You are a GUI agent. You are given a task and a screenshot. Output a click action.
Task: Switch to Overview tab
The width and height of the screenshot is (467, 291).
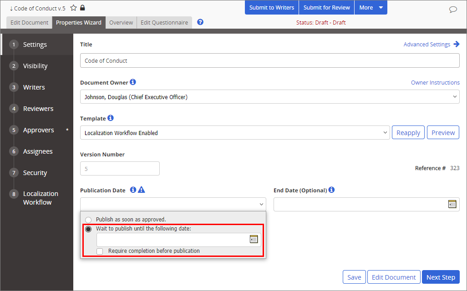(121, 23)
